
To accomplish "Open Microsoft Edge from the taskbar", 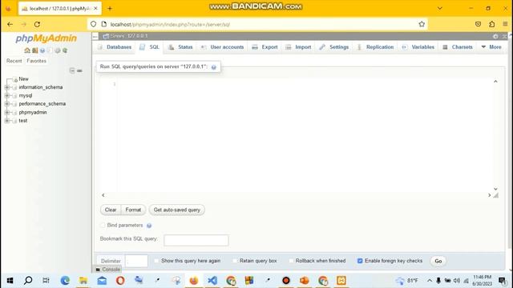I will pos(65,280).
